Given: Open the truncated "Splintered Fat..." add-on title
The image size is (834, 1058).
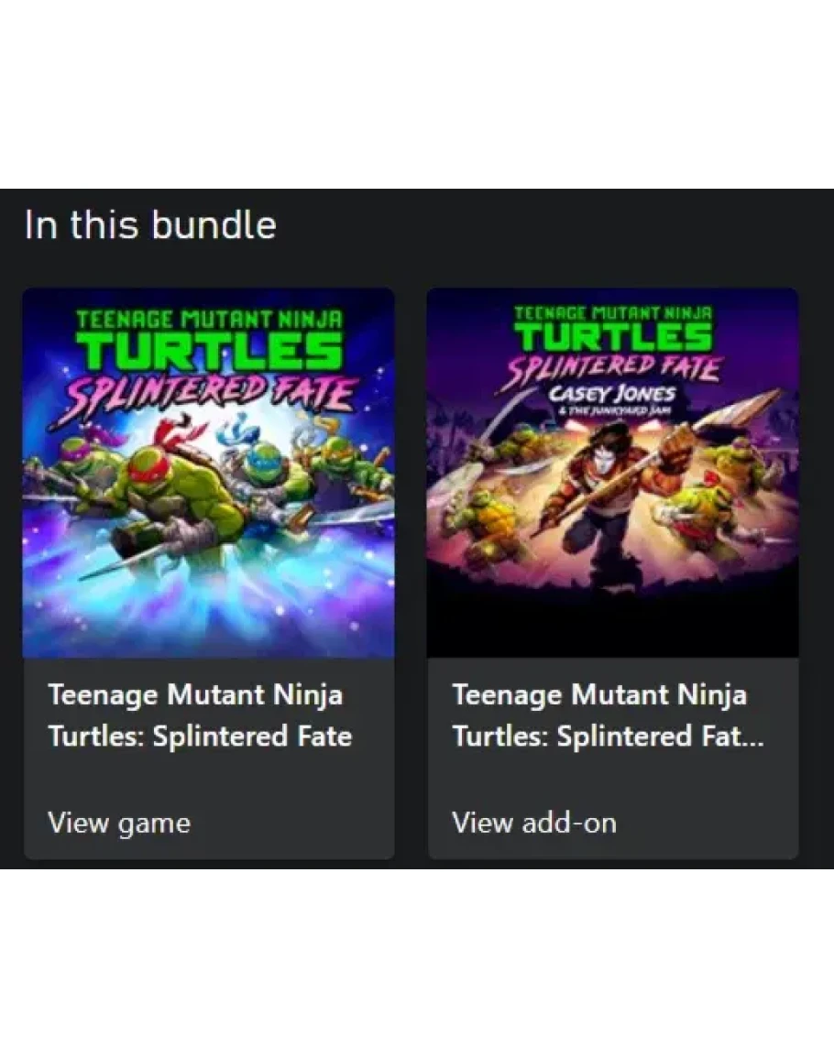Looking at the screenshot, I should [x=607, y=736].
